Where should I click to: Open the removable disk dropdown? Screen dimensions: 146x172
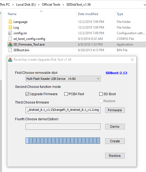point(63,79)
